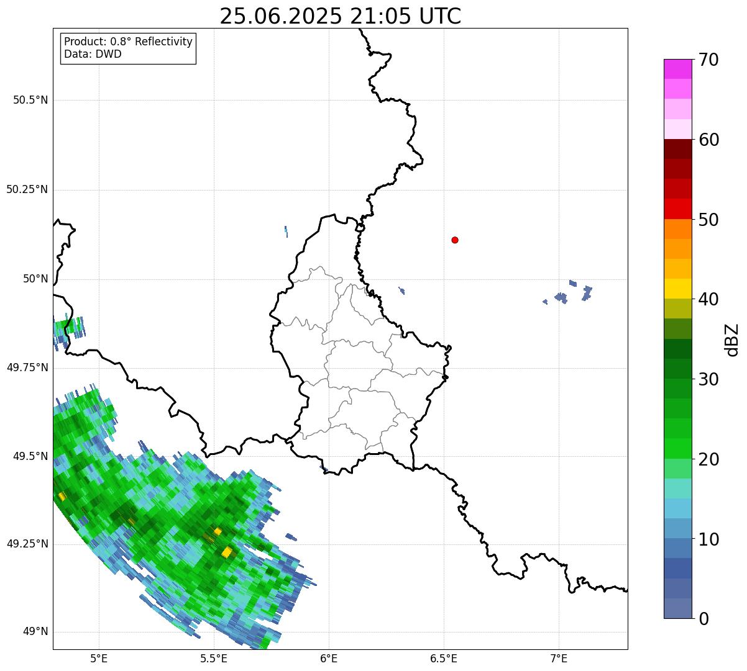
Task: Click the 49.25°N latitude label
Action: pos(27,544)
